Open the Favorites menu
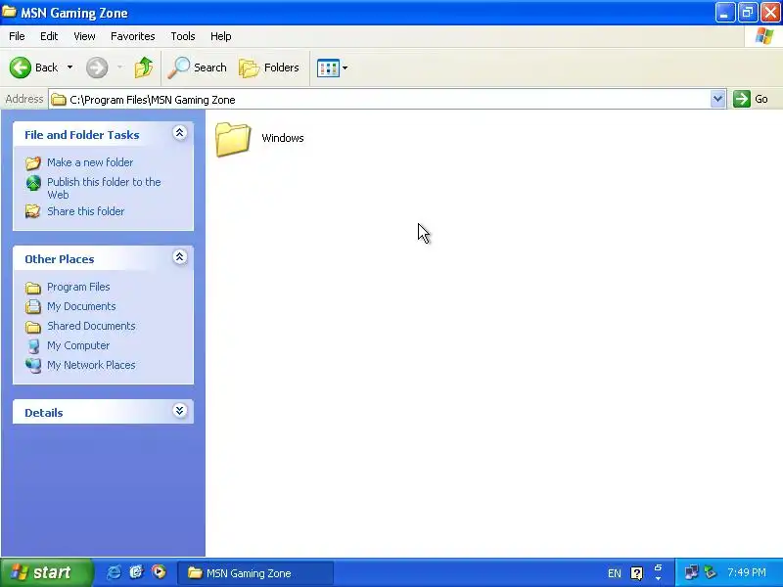783x587 pixels. [133, 36]
